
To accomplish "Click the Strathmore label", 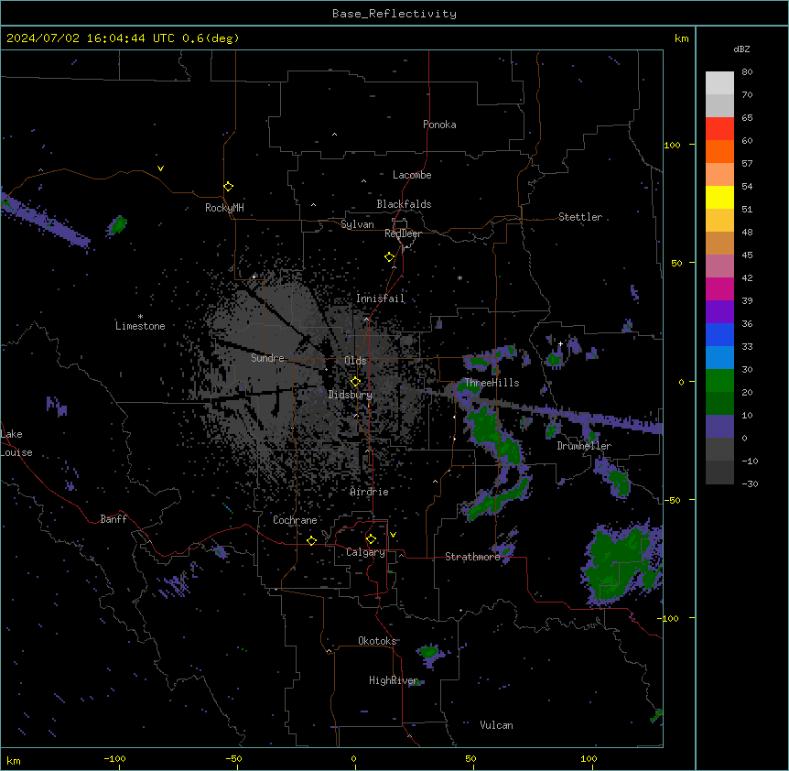I will click(x=472, y=557).
